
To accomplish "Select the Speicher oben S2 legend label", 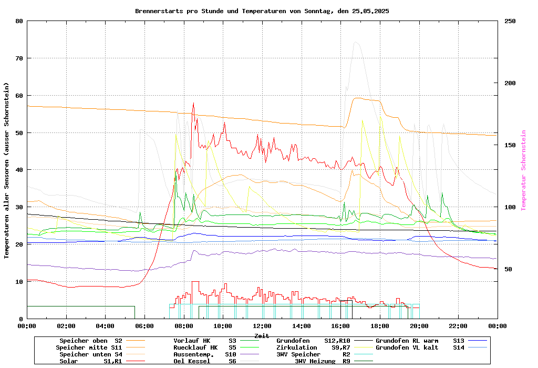I will click(x=90, y=341).
